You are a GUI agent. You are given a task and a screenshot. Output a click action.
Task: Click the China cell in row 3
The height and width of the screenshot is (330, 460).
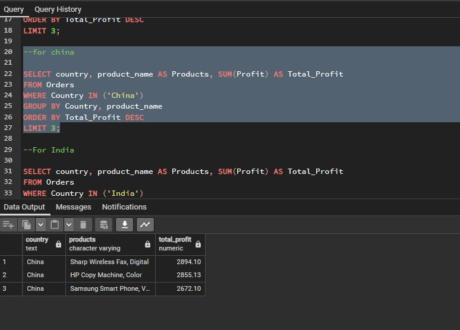pos(44,288)
